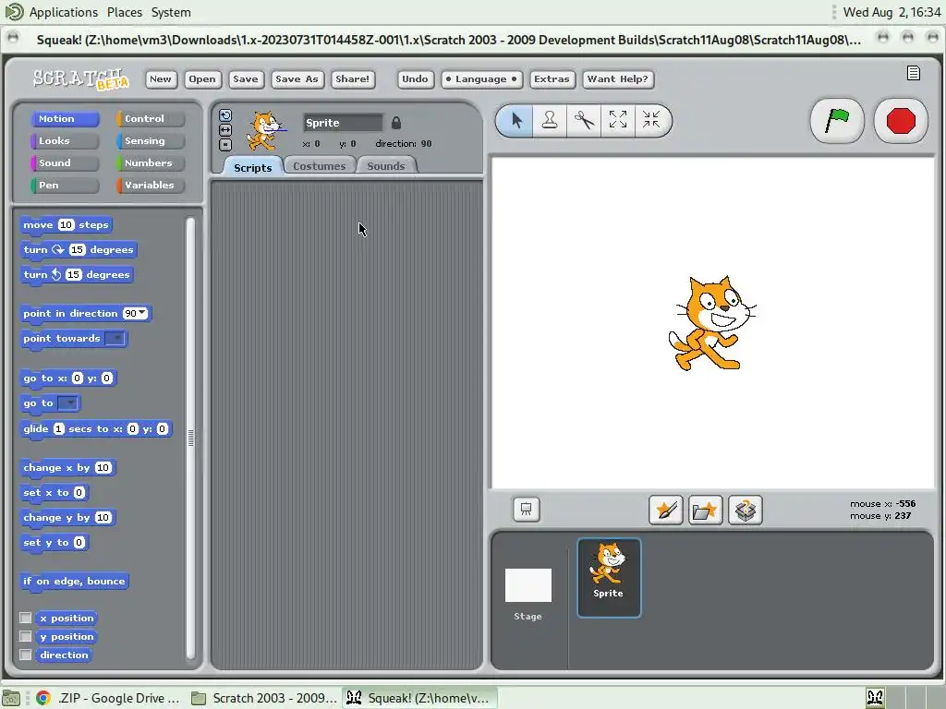
Task: Select the 'can rotate' rotation style
Action: point(225,115)
